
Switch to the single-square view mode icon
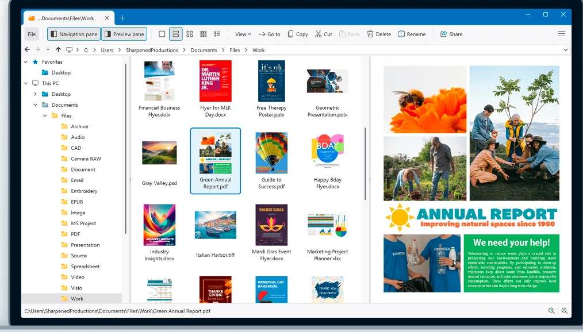pyautogui.click(x=162, y=34)
